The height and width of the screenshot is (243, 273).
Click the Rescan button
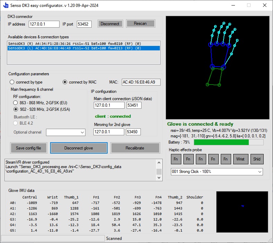140,23
